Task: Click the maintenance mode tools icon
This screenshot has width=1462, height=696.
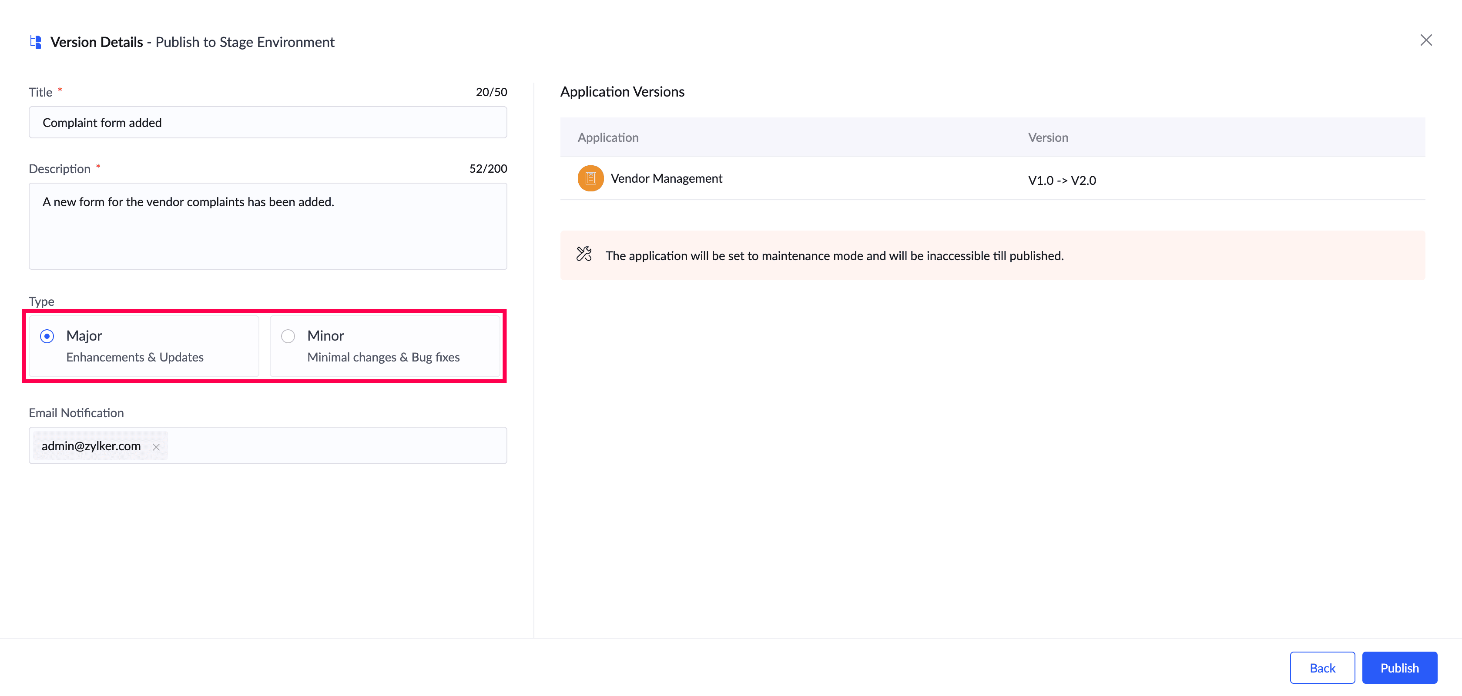Action: tap(584, 254)
